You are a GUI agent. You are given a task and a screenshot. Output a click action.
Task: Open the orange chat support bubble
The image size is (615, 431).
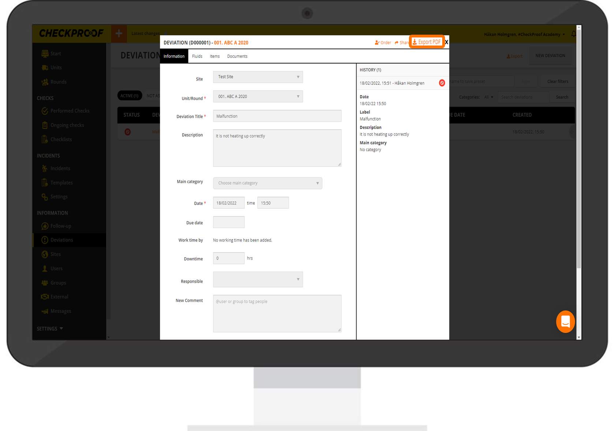(x=565, y=322)
